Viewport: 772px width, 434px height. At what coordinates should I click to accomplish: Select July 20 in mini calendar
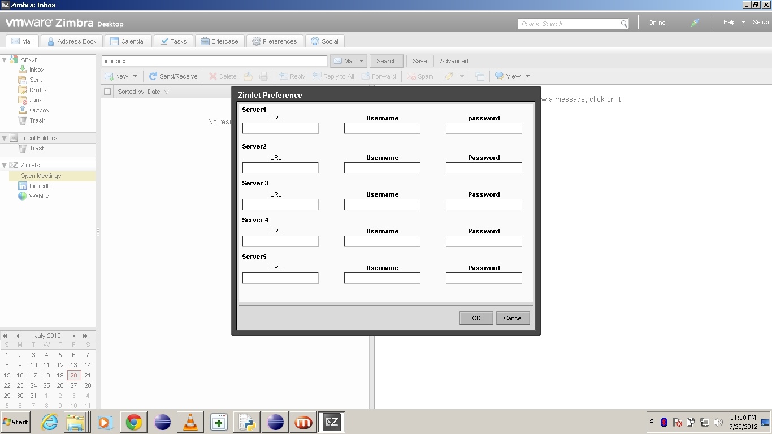click(x=74, y=375)
